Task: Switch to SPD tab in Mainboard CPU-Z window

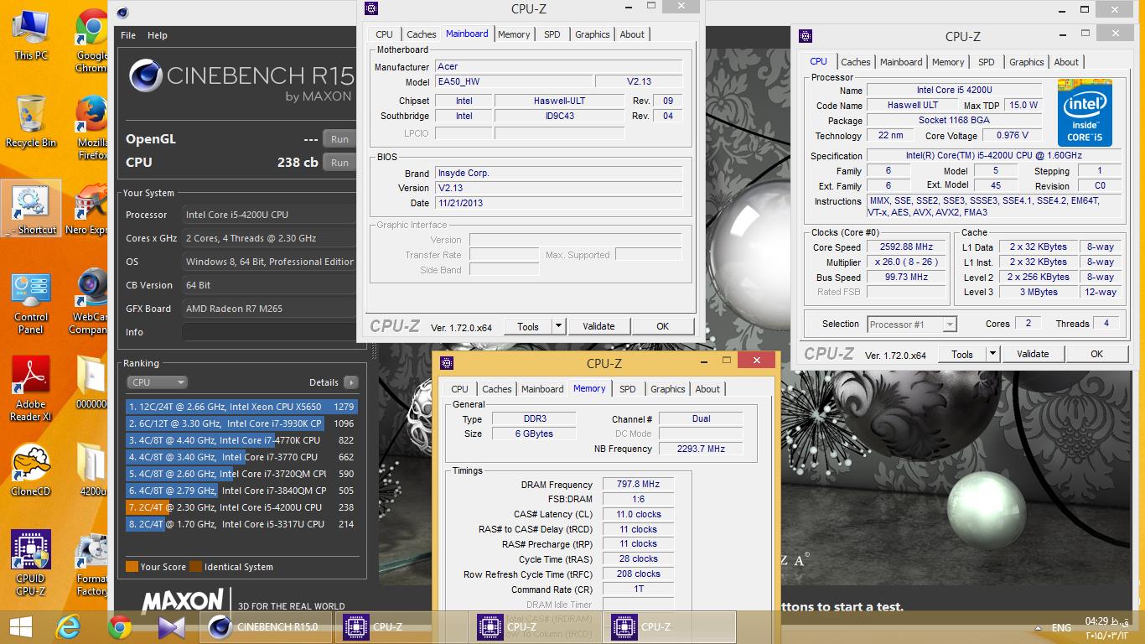Action: (x=552, y=34)
